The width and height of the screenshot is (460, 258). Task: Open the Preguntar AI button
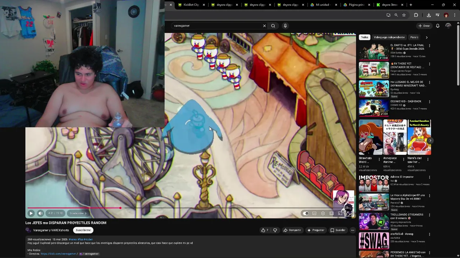point(316,230)
